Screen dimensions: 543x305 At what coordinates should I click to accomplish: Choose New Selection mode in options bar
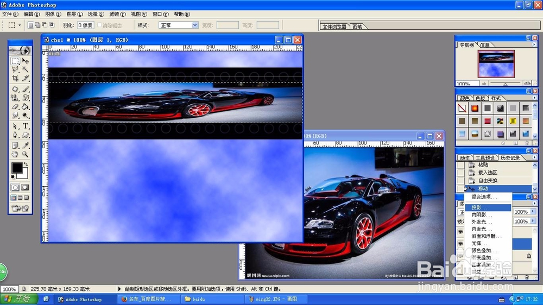[30, 25]
